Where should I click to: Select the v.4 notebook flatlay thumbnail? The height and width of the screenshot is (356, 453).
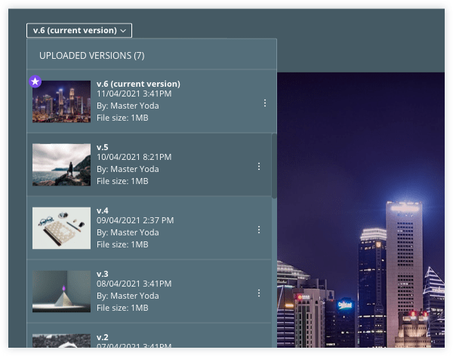coord(62,228)
